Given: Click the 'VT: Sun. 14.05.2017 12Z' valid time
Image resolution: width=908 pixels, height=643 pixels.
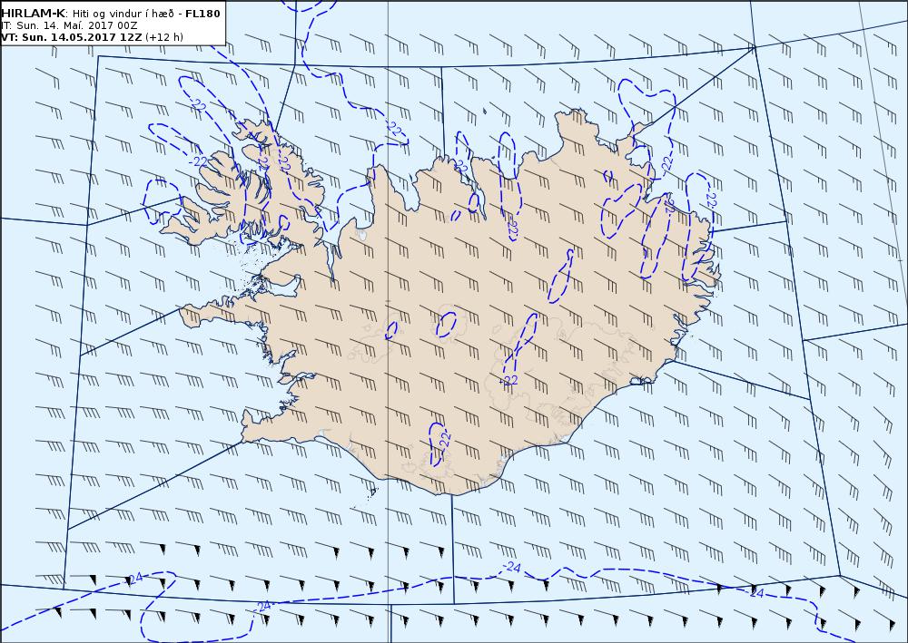Looking at the screenshot, I should [71, 37].
